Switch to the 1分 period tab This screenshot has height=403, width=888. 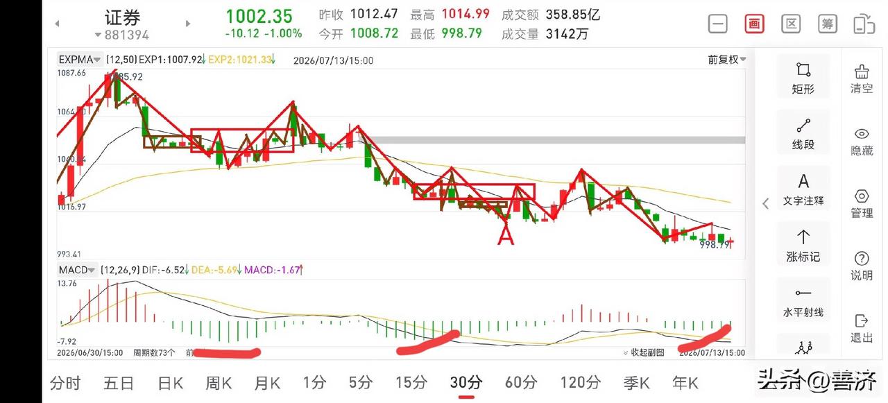[x=314, y=382]
